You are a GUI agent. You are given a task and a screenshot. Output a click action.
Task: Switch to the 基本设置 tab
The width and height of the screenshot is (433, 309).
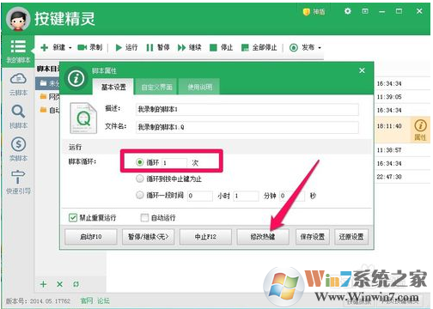tap(113, 87)
